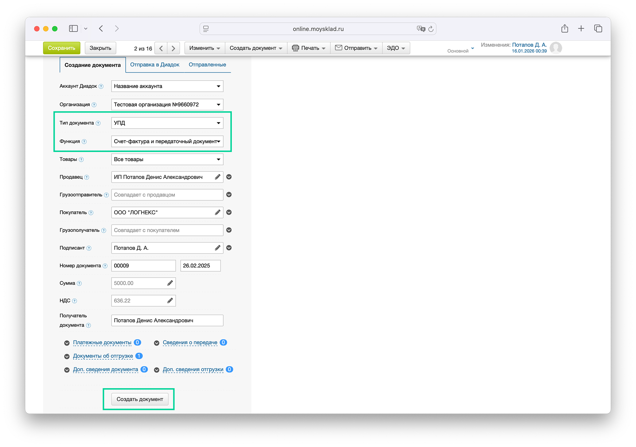Click pencil icon in Сумма field
The image size is (636, 447).
tap(170, 283)
